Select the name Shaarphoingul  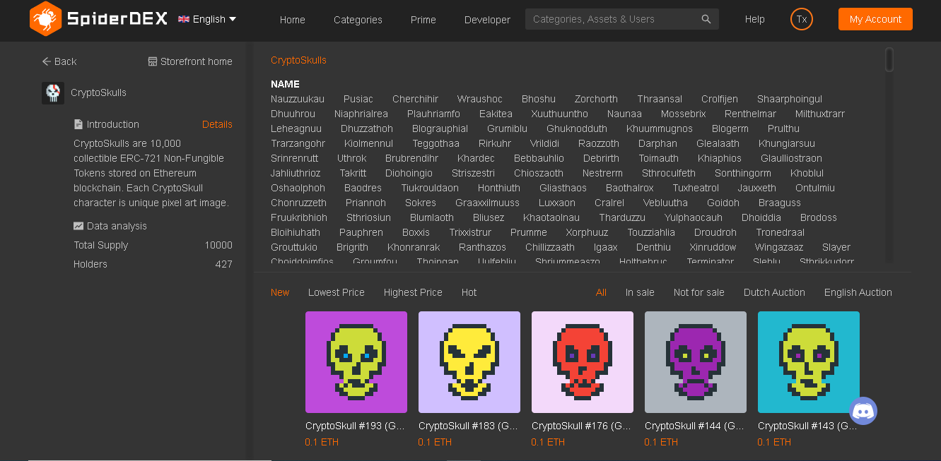[790, 99]
